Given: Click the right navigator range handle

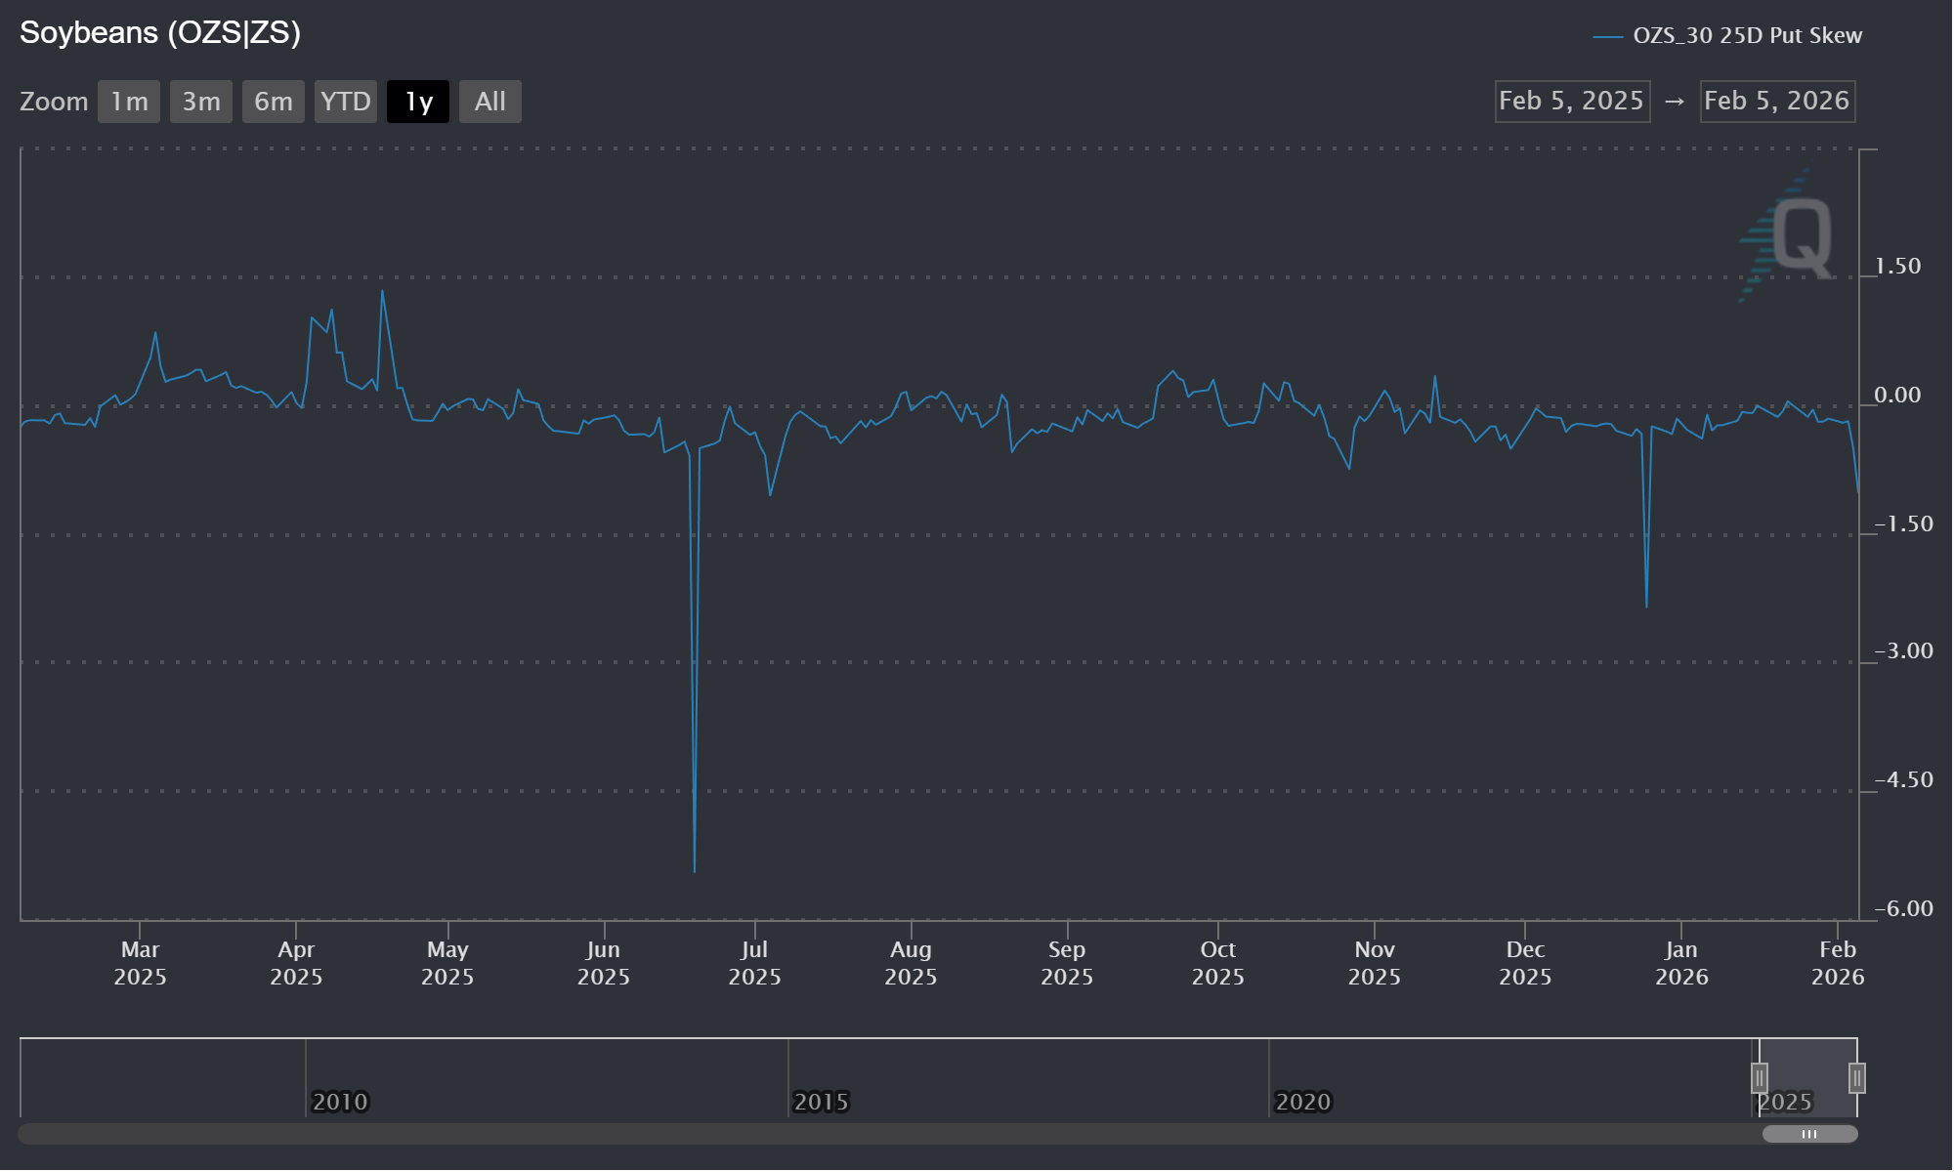Looking at the screenshot, I should [x=1856, y=1078].
